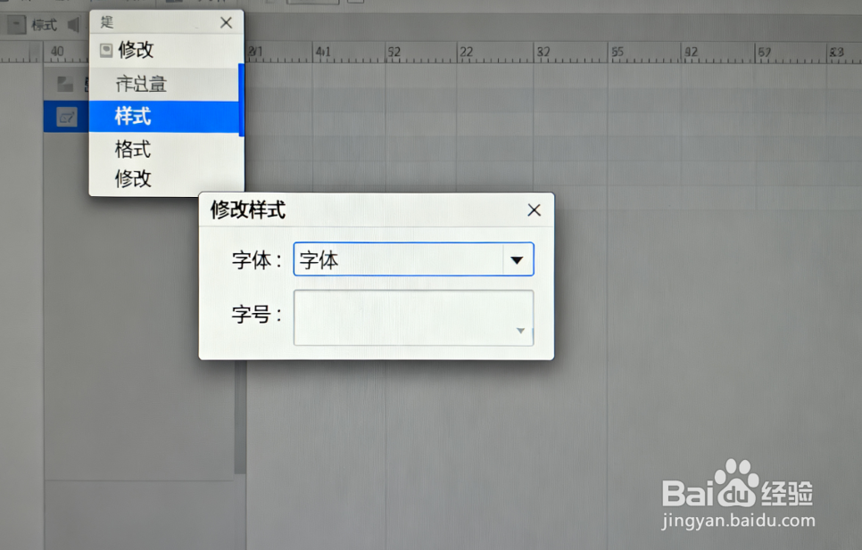Close the 修改样式 dialog
Screen dimensions: 862x550
534,210
